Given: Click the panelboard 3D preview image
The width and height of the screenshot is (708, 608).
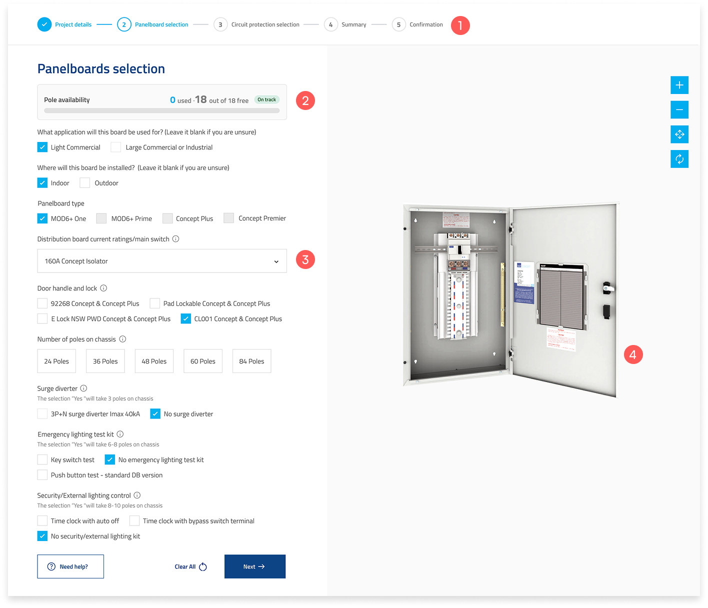Looking at the screenshot, I should 511,300.
